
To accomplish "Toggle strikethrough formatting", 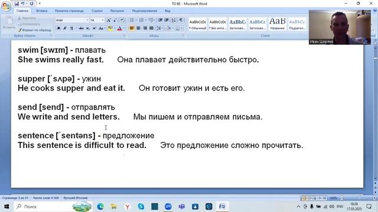I will 82,28.
